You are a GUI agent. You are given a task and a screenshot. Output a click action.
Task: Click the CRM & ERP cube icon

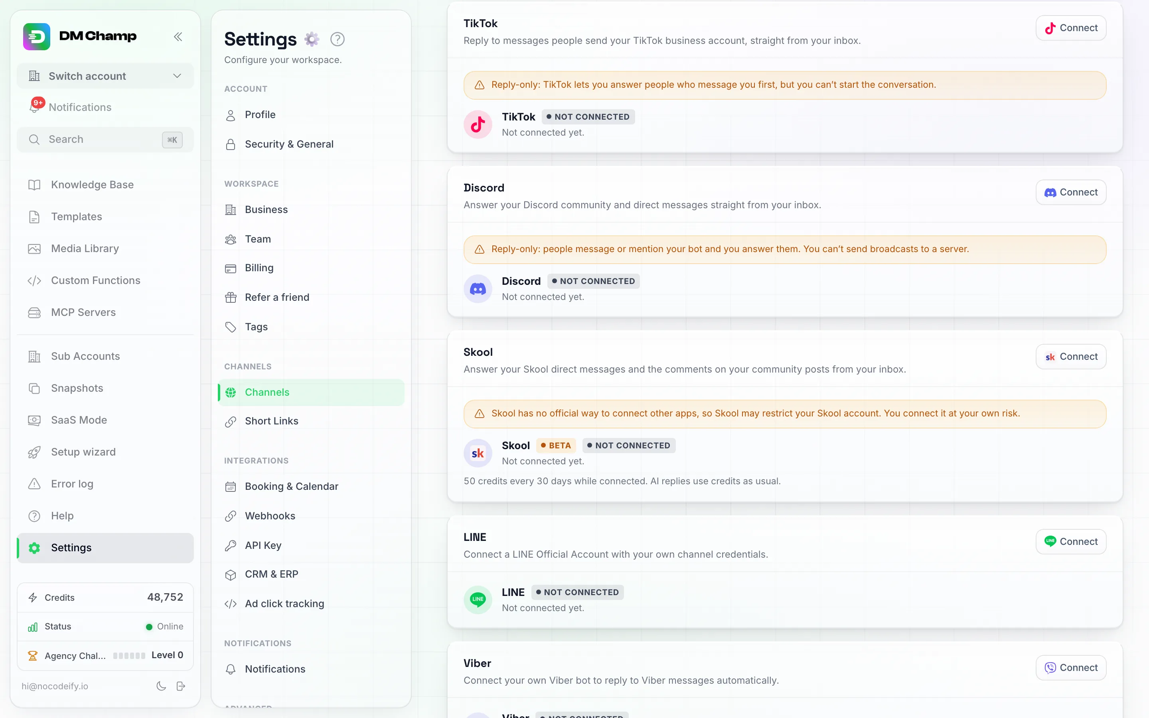231,574
